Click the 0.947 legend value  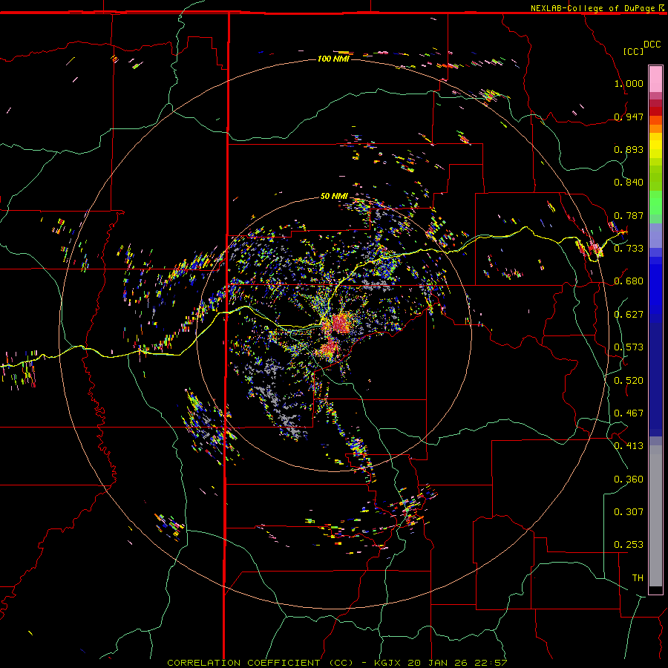click(x=629, y=117)
